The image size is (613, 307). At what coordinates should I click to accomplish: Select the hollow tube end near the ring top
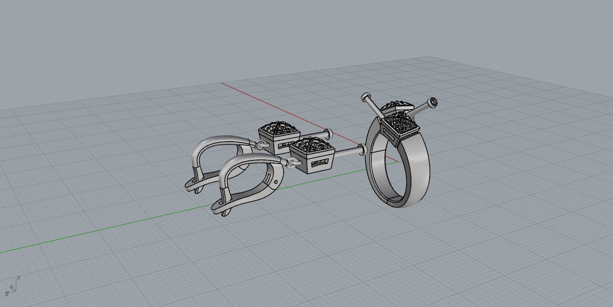pyautogui.click(x=432, y=103)
